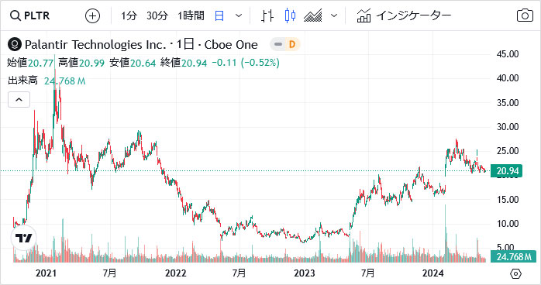Click the Palantir logo icon
541x285 pixels.
click(15, 44)
